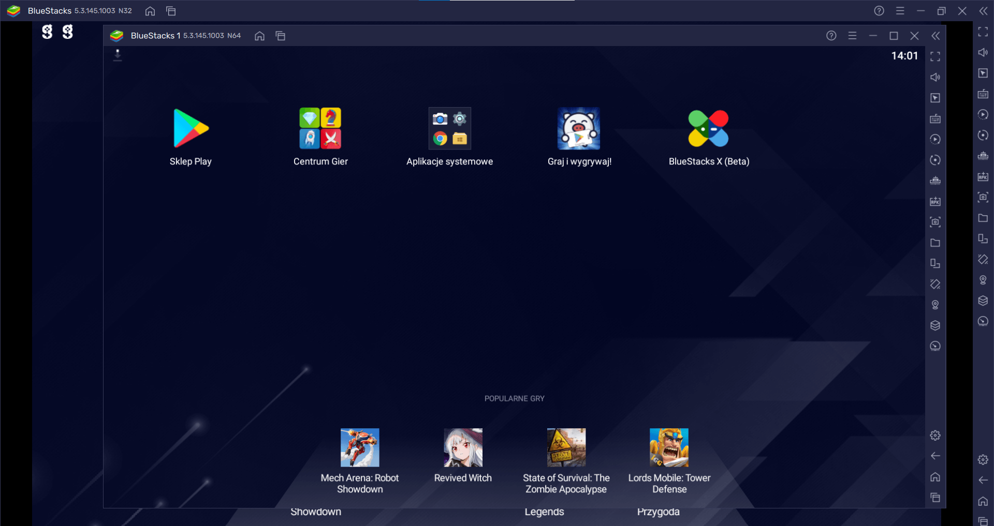Click multi-window icon in outer BlueStacks title bar
Image resolution: width=994 pixels, height=526 pixels.
click(171, 11)
